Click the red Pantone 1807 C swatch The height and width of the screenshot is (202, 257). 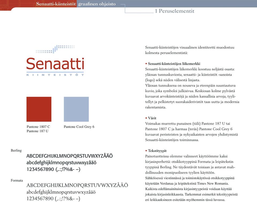(39, 109)
